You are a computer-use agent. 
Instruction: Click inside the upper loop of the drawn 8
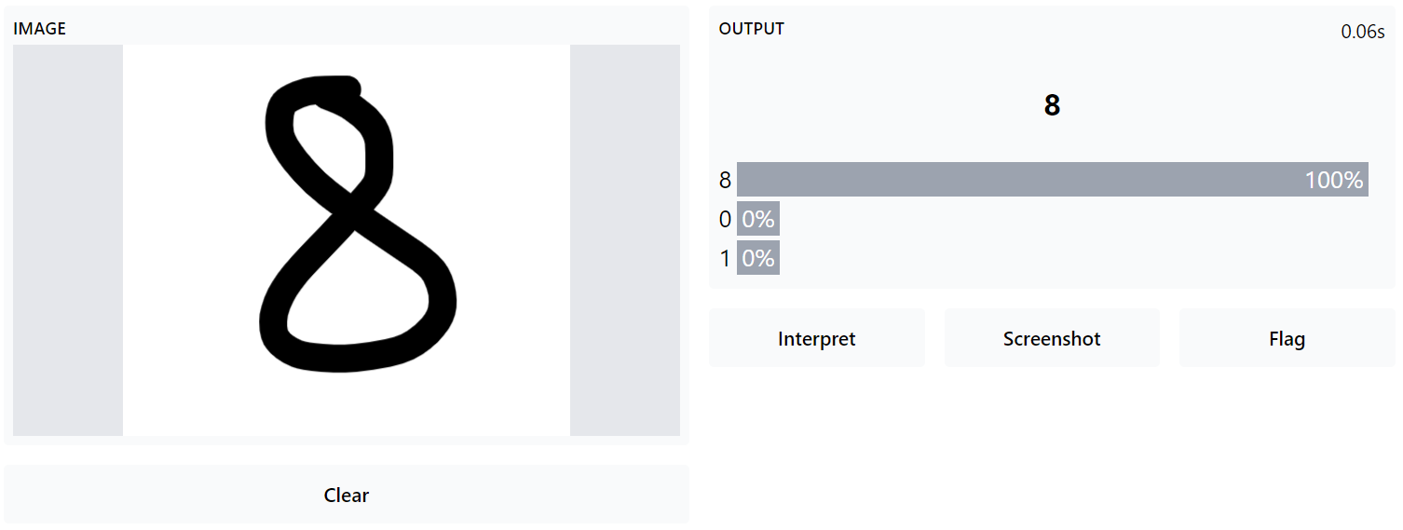pyautogui.click(x=334, y=144)
